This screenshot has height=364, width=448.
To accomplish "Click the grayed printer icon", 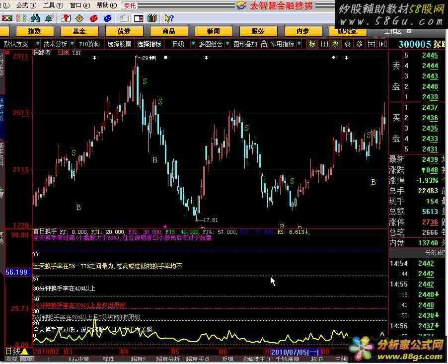I will (x=124, y=18).
